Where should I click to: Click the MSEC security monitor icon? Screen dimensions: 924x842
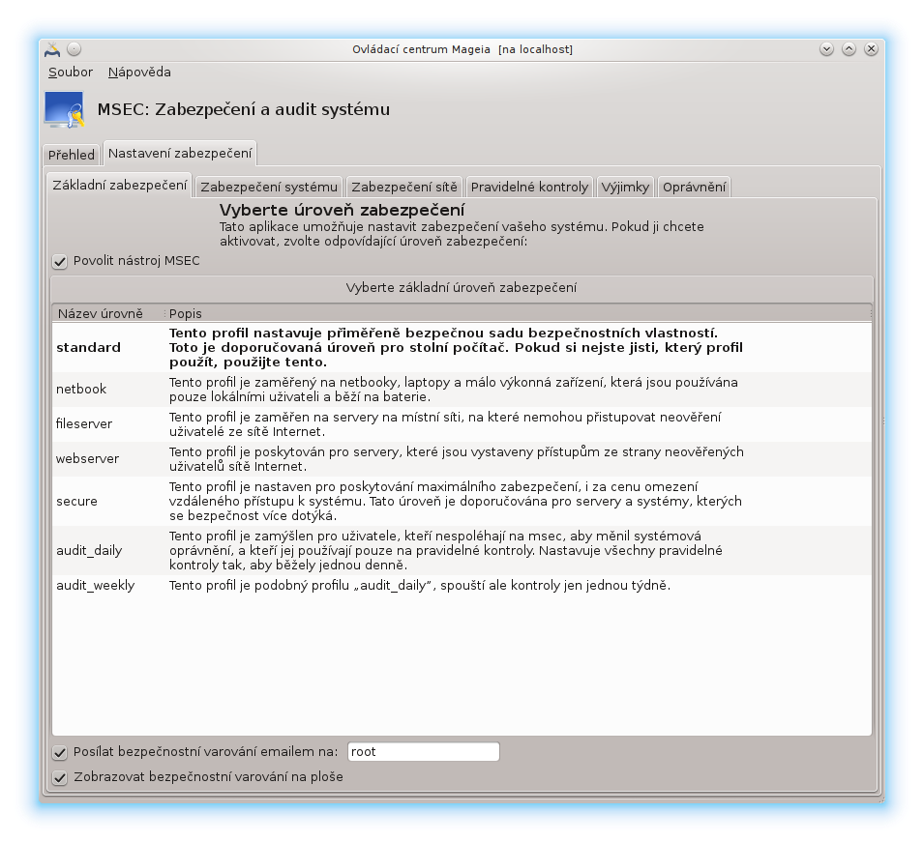(64, 109)
